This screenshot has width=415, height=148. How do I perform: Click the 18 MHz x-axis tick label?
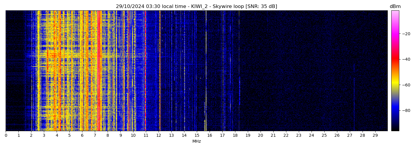(235, 136)
